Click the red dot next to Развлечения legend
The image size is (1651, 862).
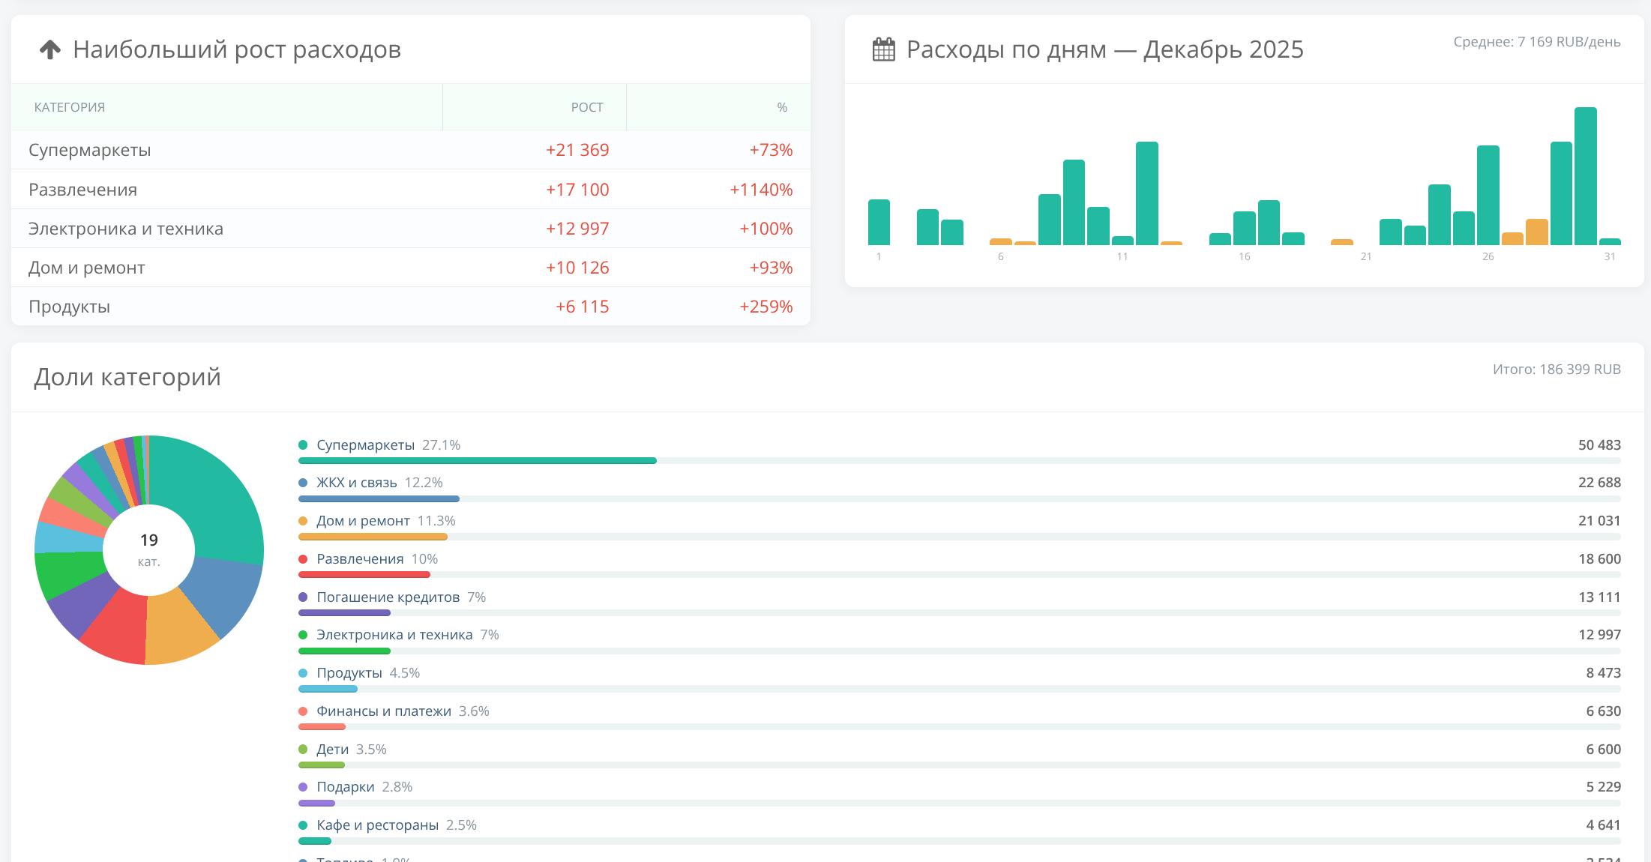[x=303, y=559]
